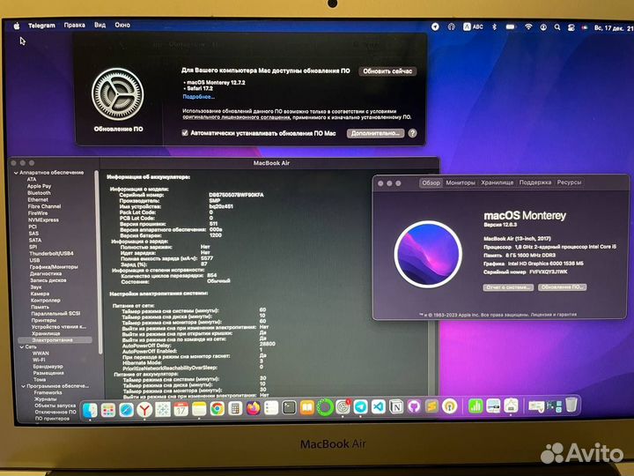Click the Обновление ПО button in About window
This screenshot has height=476, width=634.
(562, 287)
